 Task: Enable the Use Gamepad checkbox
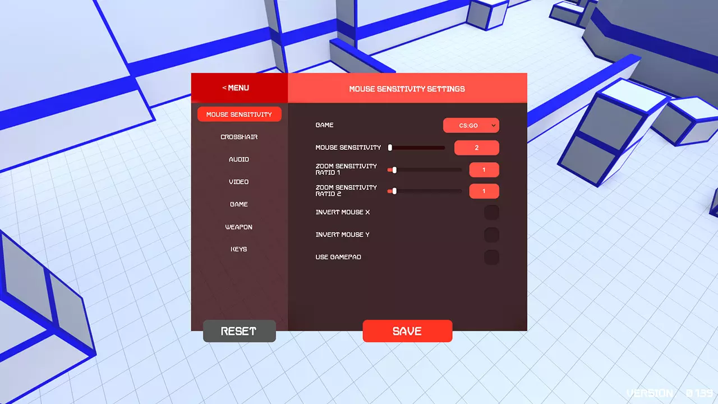coord(491,258)
